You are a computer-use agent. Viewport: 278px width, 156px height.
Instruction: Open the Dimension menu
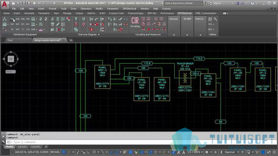(86, 9)
